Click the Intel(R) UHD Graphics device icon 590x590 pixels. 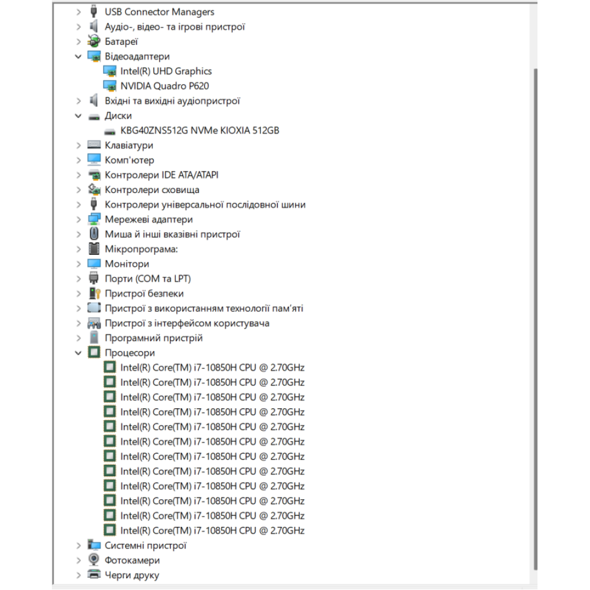point(110,71)
